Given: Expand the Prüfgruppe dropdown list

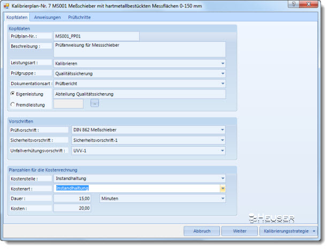Looking at the screenshot, I should tap(223, 73).
